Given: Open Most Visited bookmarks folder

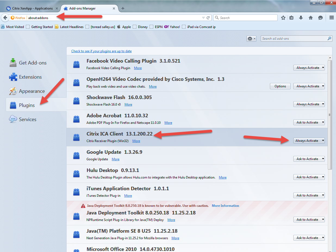Looking at the screenshot, I should (13, 27).
